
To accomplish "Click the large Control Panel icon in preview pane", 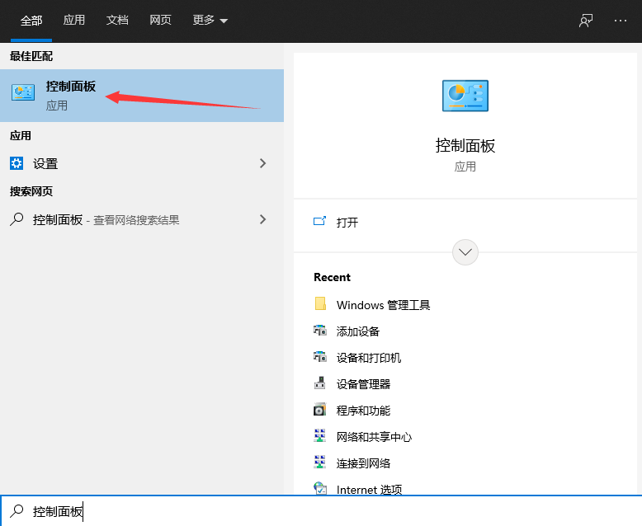I will (x=465, y=96).
